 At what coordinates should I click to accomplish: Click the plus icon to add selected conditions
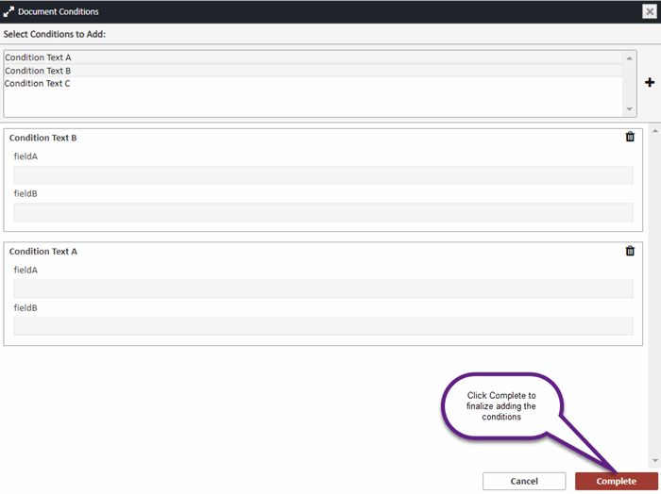pos(650,83)
